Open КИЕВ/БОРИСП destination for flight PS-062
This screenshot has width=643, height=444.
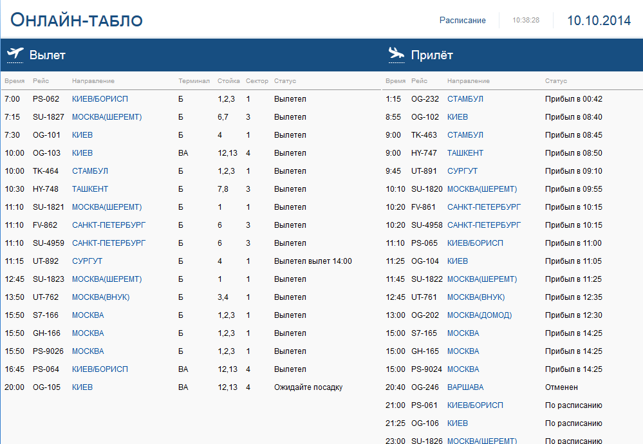[100, 99]
